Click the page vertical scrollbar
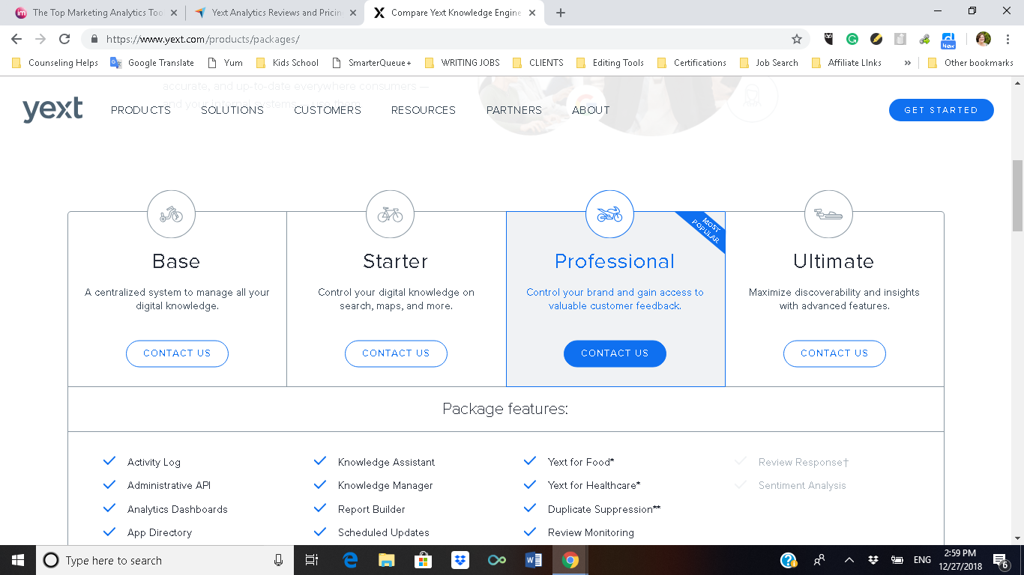This screenshot has height=575, width=1024. 1017,196
